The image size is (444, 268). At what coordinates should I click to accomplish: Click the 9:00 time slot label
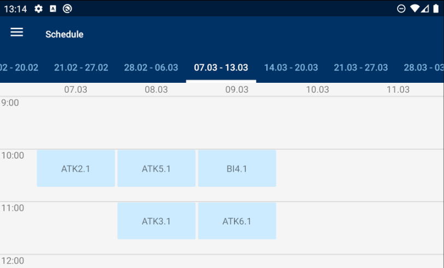(10, 103)
